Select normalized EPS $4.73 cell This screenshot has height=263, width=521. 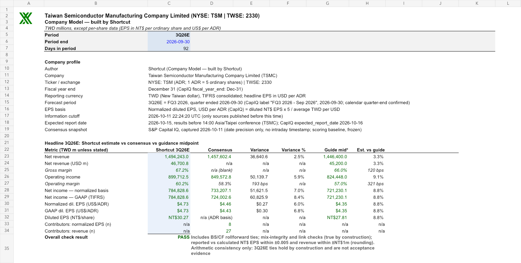[x=169, y=204]
